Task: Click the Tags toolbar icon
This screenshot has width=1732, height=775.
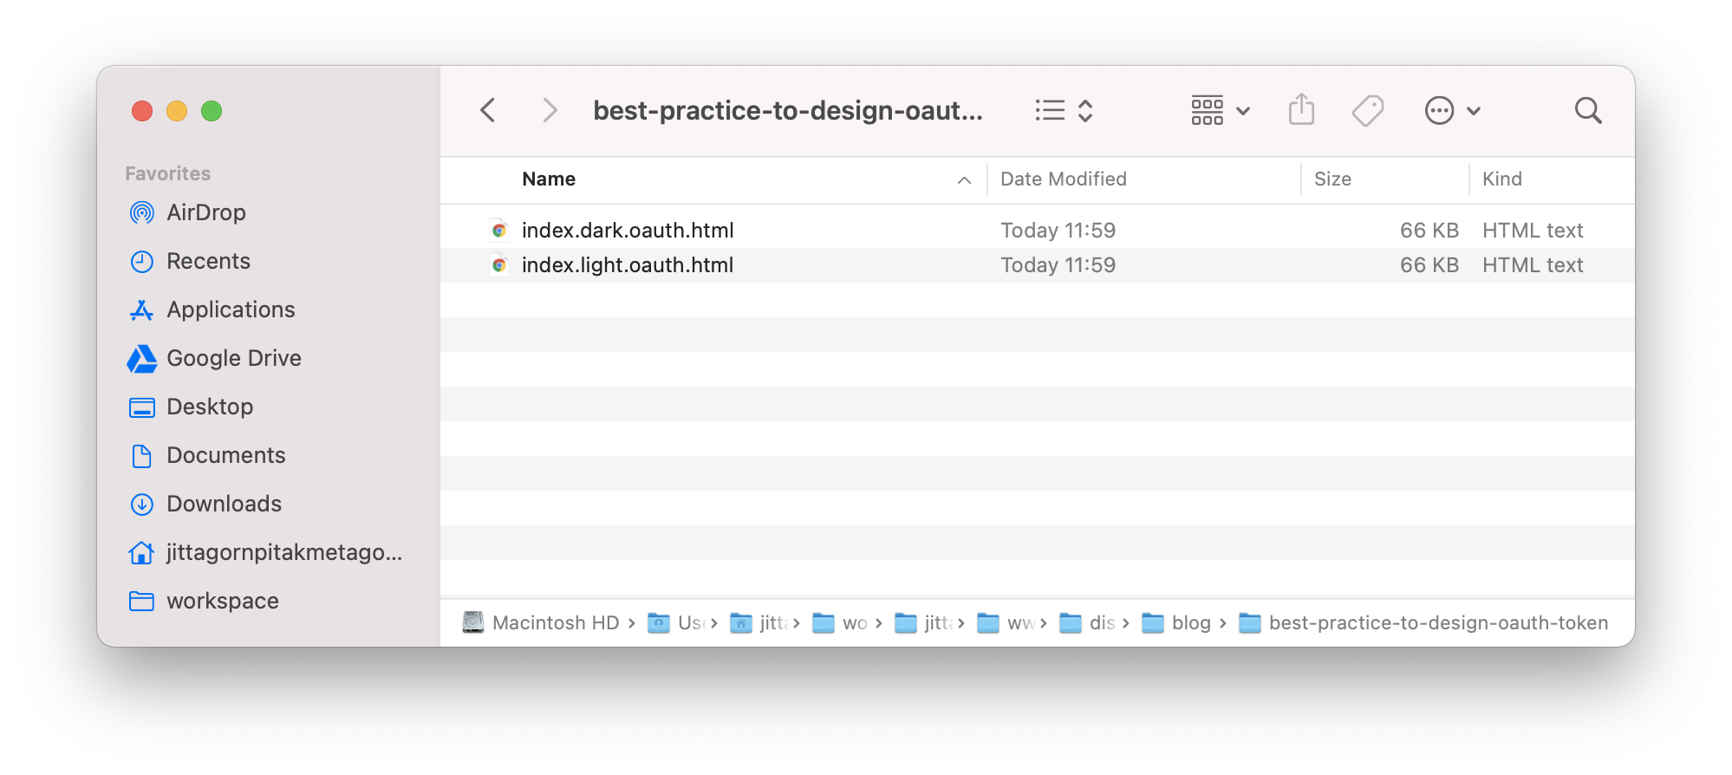Action: [x=1367, y=111]
